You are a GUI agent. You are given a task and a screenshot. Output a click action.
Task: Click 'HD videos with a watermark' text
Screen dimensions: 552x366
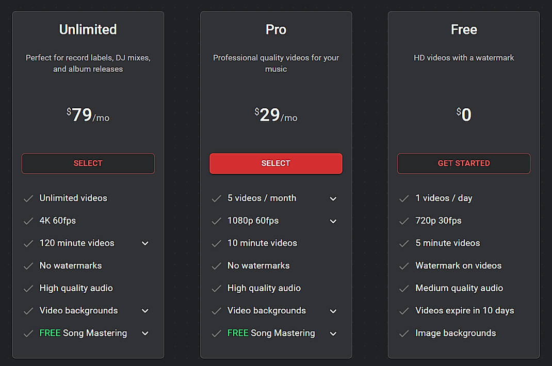point(464,58)
